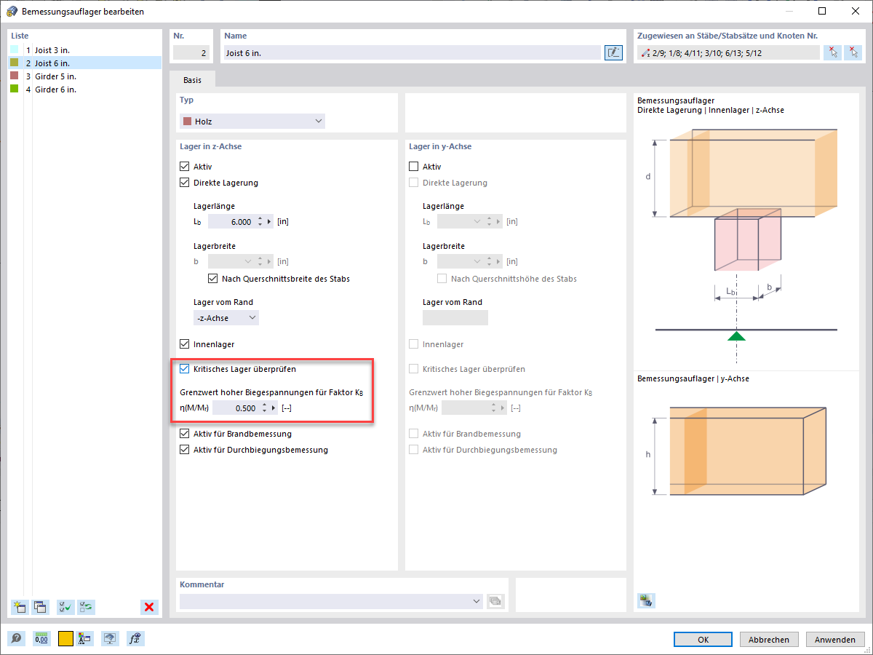Viewport: 873px width, 655px height.
Task: Select list item 3 Girder 5 in.
Action: 85,76
